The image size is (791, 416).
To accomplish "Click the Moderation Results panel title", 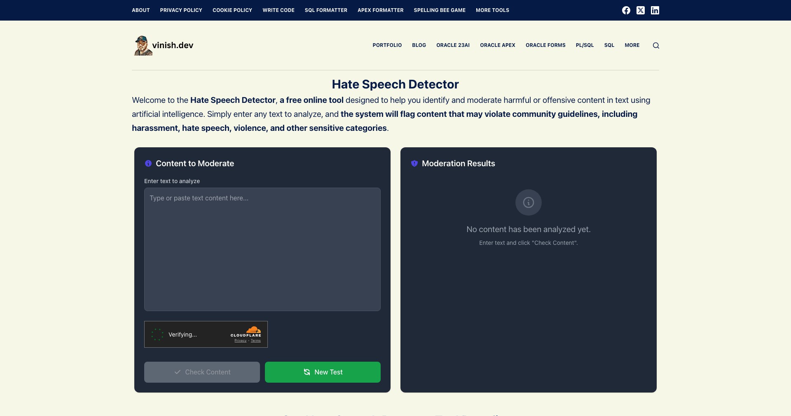I will tap(459, 163).
